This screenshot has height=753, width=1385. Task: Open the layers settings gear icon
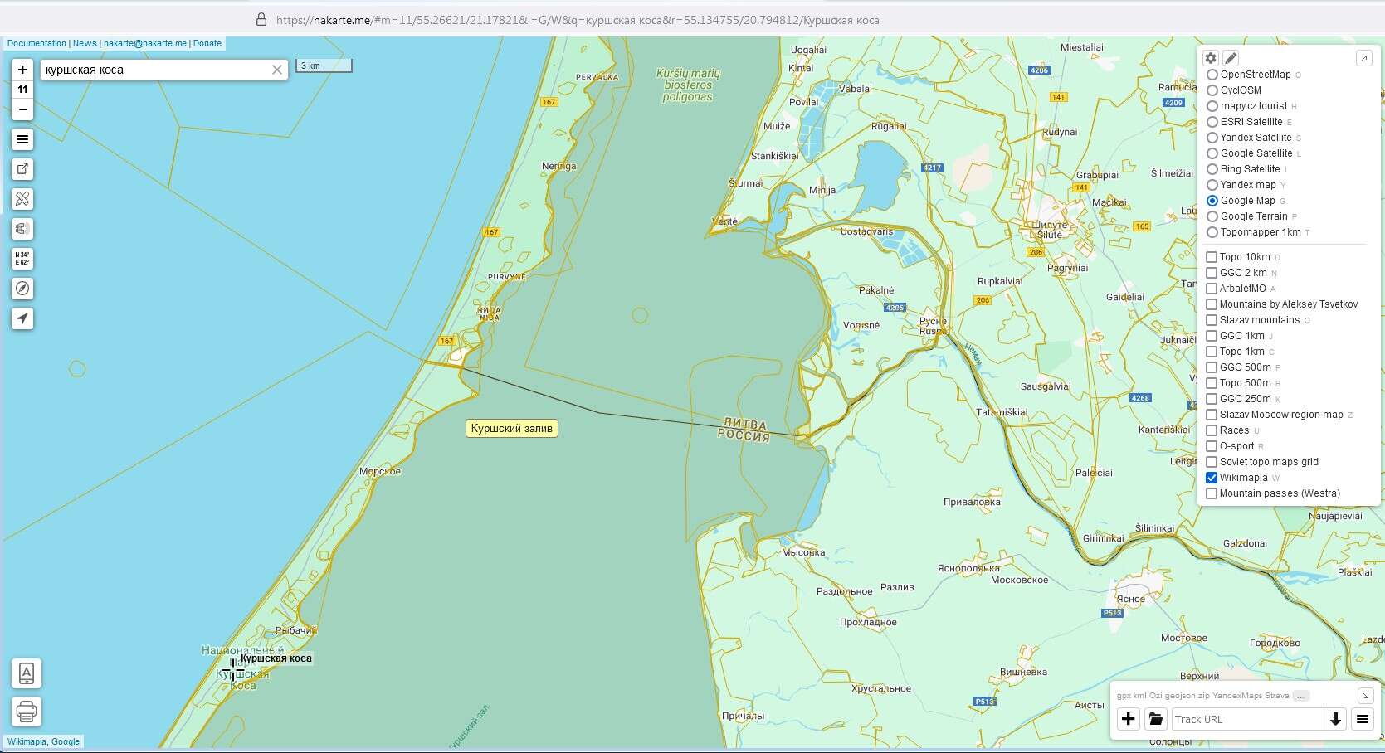click(x=1211, y=58)
